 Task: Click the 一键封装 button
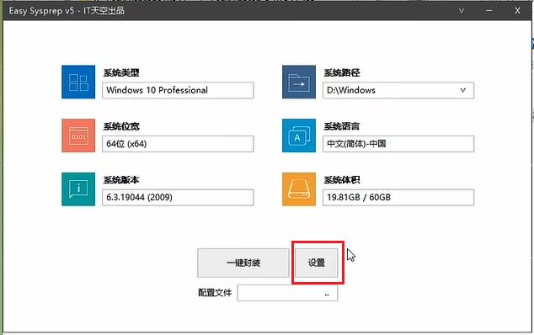(243, 263)
